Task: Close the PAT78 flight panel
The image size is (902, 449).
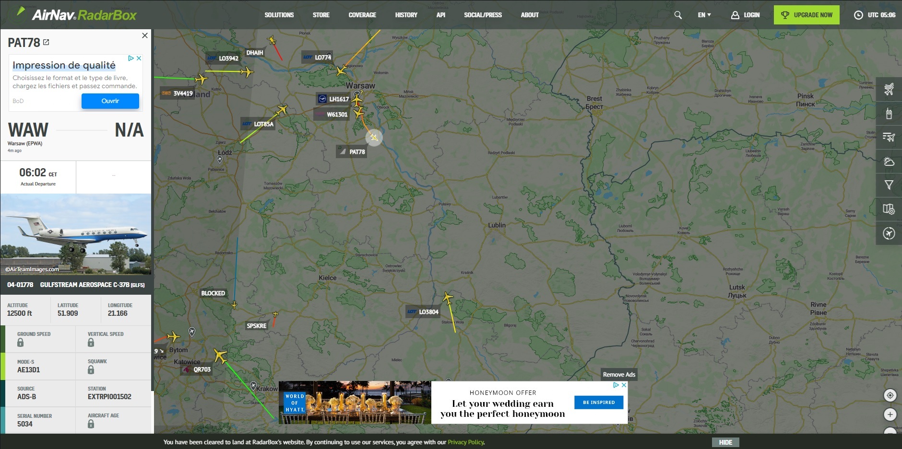Action: 145,35
